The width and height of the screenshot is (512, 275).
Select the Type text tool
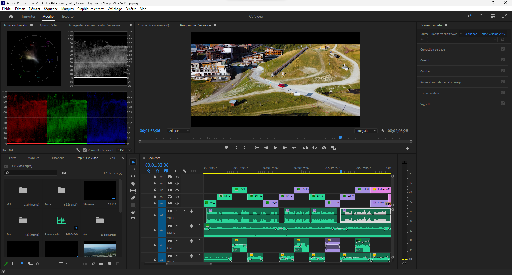point(133,219)
